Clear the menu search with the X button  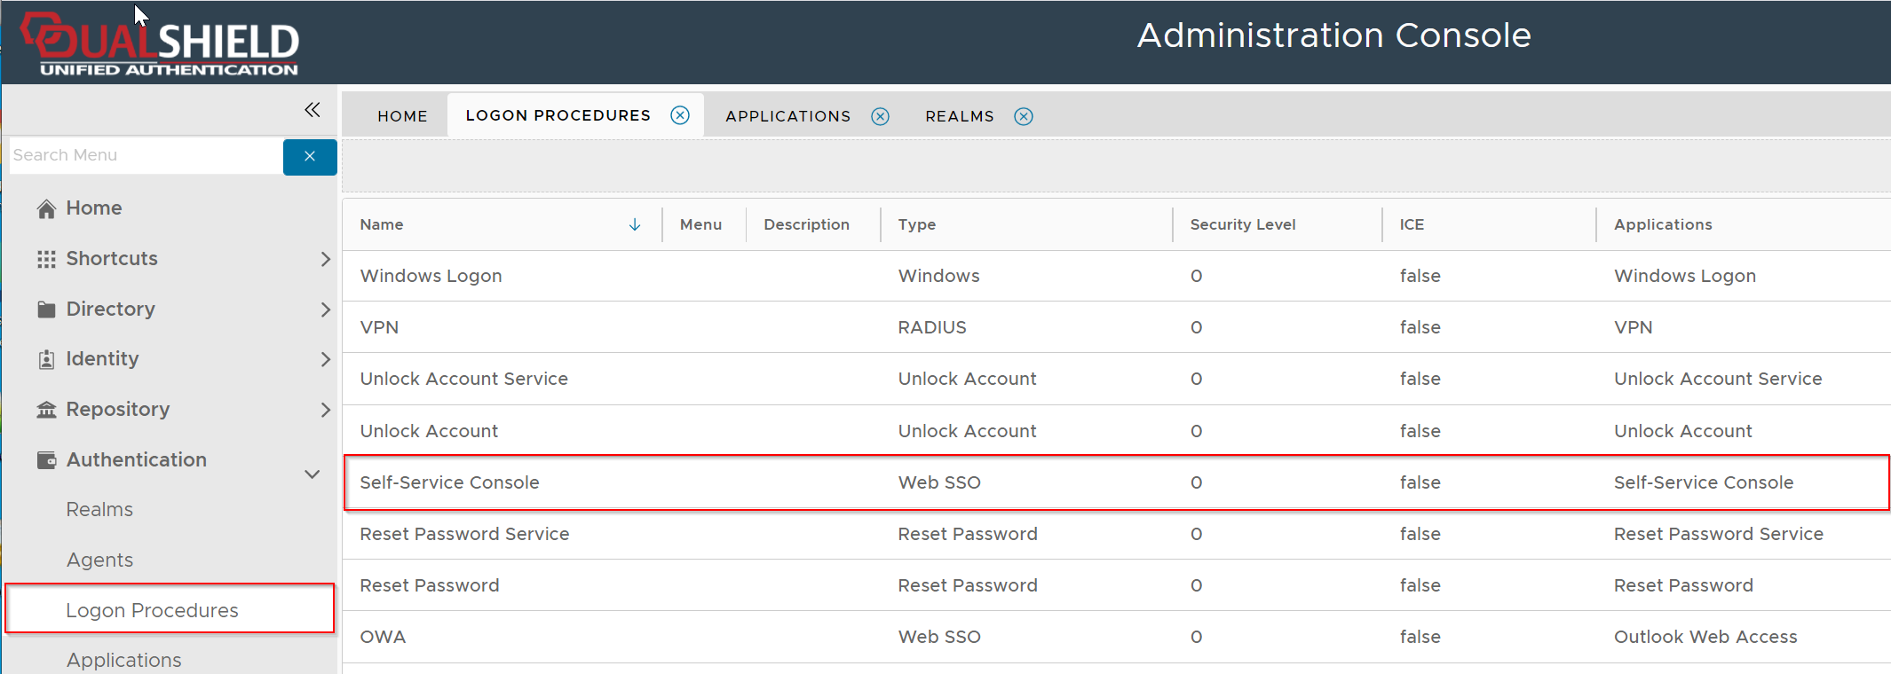310,156
